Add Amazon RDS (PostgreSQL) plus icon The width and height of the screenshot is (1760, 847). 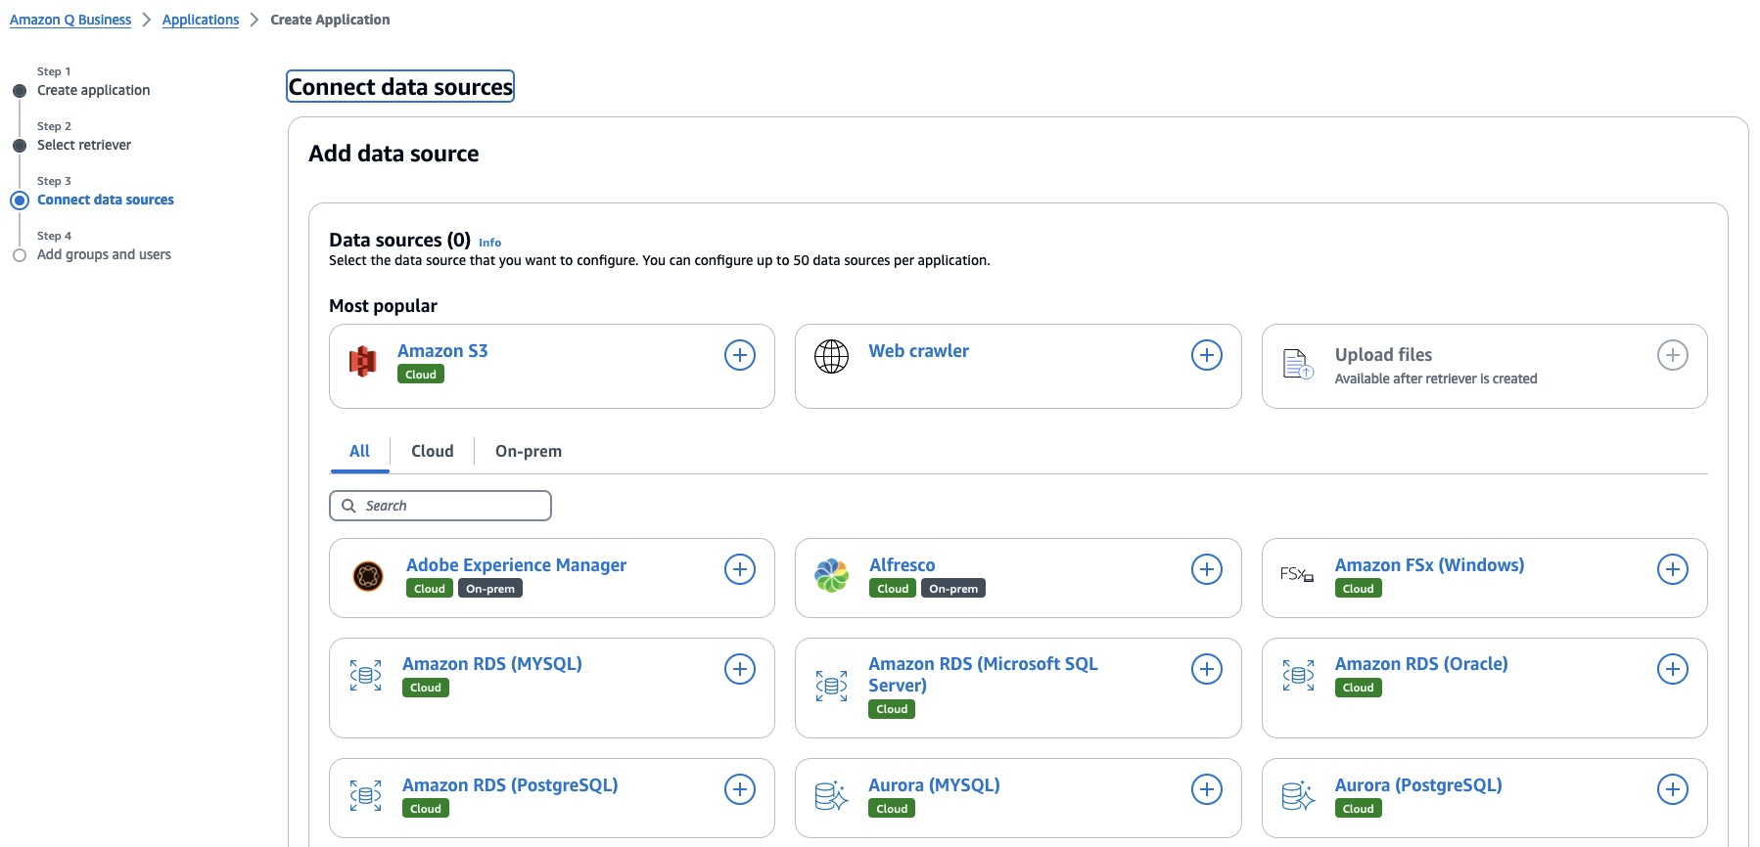(x=740, y=789)
